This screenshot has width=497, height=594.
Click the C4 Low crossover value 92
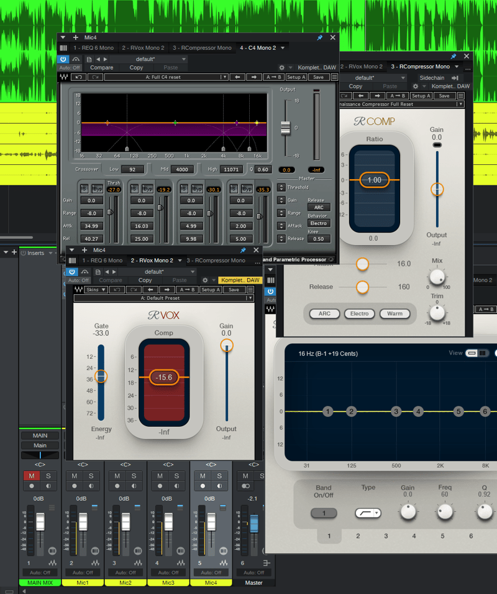pos(132,169)
